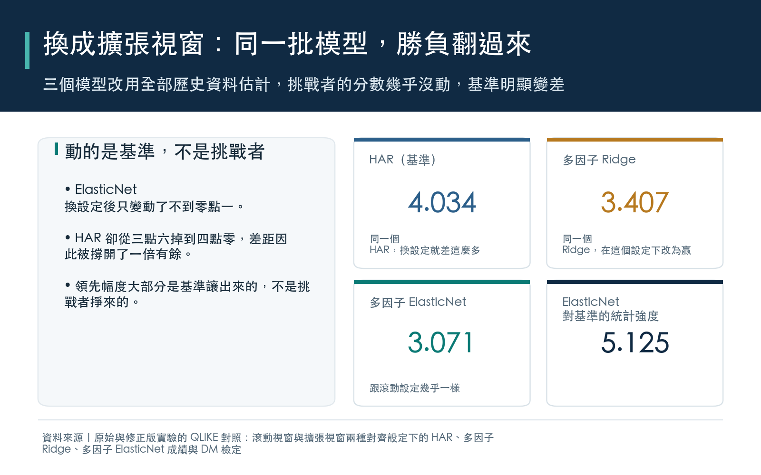Image resolution: width=761 pixels, height=475 pixels.
Task: Click the card label 多因子 ElasticNet
Action: [x=418, y=302]
